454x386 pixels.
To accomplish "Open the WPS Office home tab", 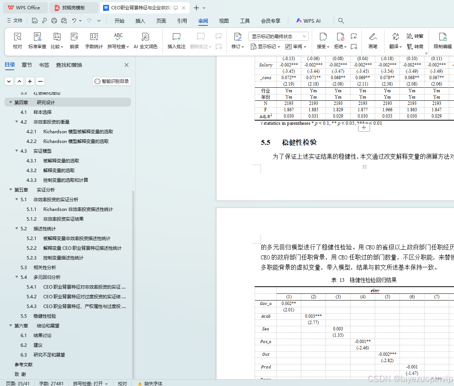I will (25, 7).
